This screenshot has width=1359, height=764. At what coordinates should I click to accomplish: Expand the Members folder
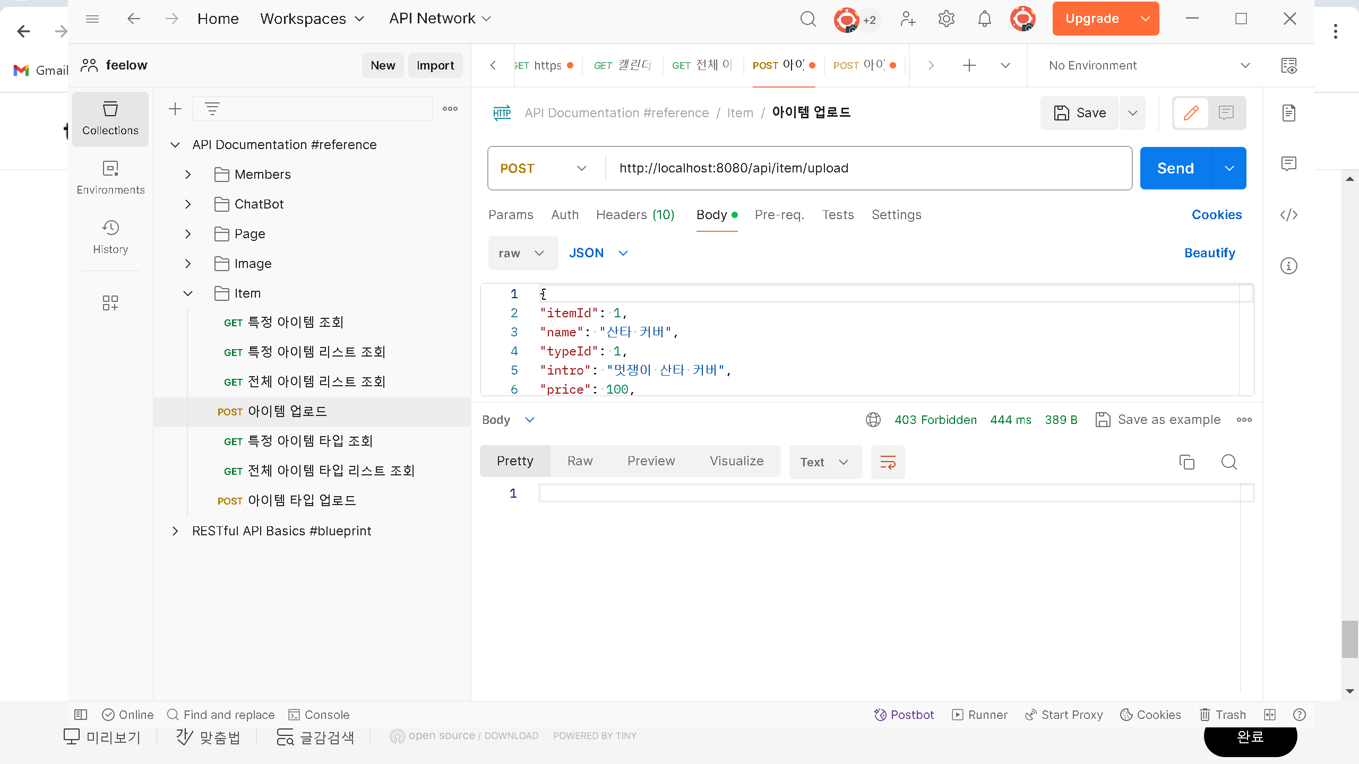[188, 175]
